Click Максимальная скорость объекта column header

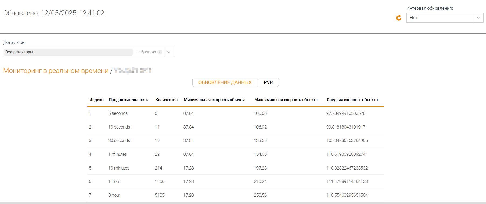pyautogui.click(x=286, y=100)
